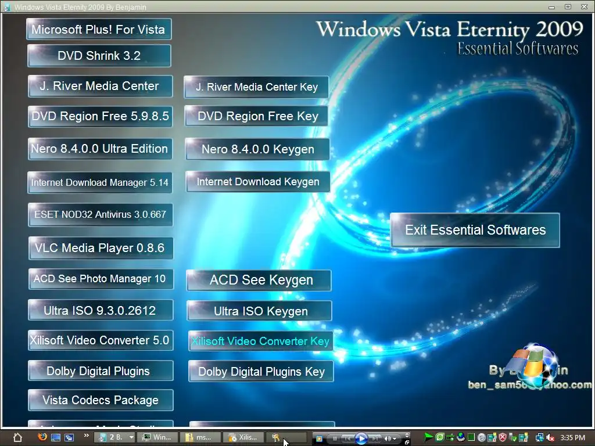
Task: Click muted volume tray icon
Action: click(550, 438)
